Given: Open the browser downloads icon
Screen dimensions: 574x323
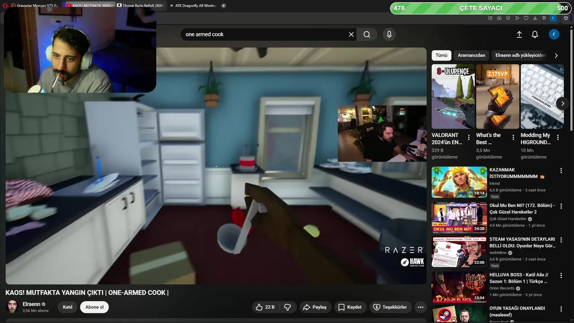Looking at the screenshot, I should click(535, 18).
